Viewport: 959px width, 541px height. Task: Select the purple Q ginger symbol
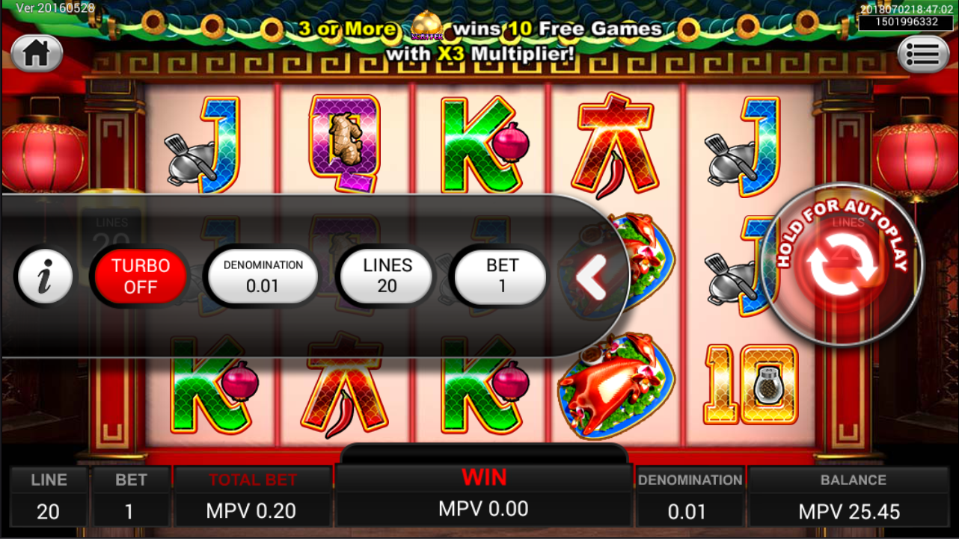pyautogui.click(x=344, y=143)
